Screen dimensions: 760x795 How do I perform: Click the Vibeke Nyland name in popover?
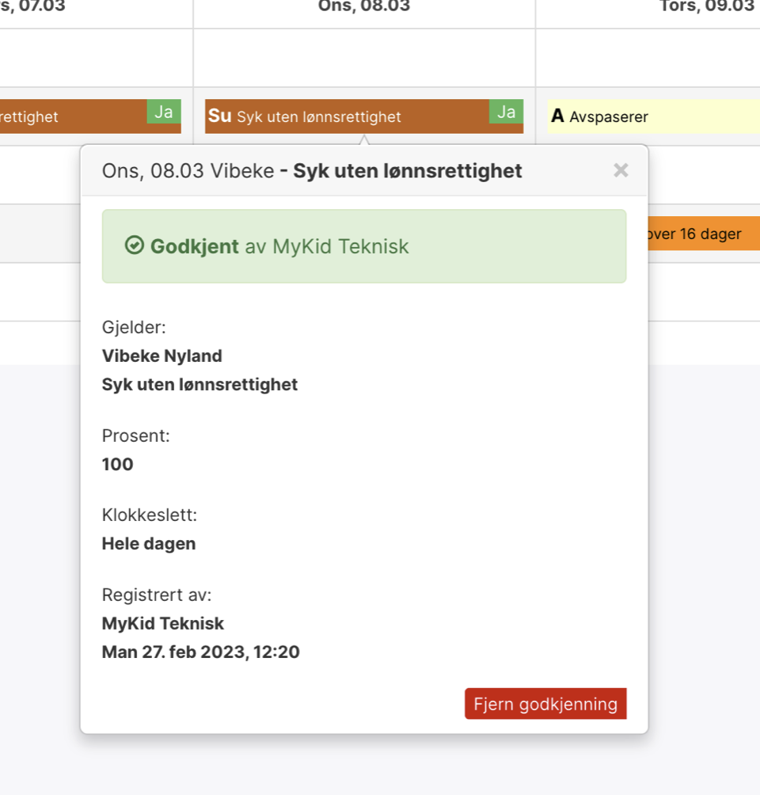pos(162,356)
